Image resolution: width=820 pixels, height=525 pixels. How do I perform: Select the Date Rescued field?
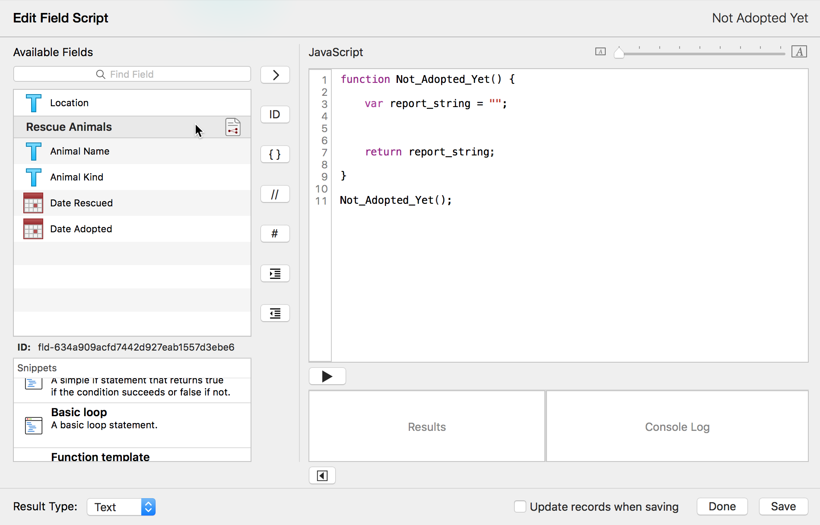132,203
